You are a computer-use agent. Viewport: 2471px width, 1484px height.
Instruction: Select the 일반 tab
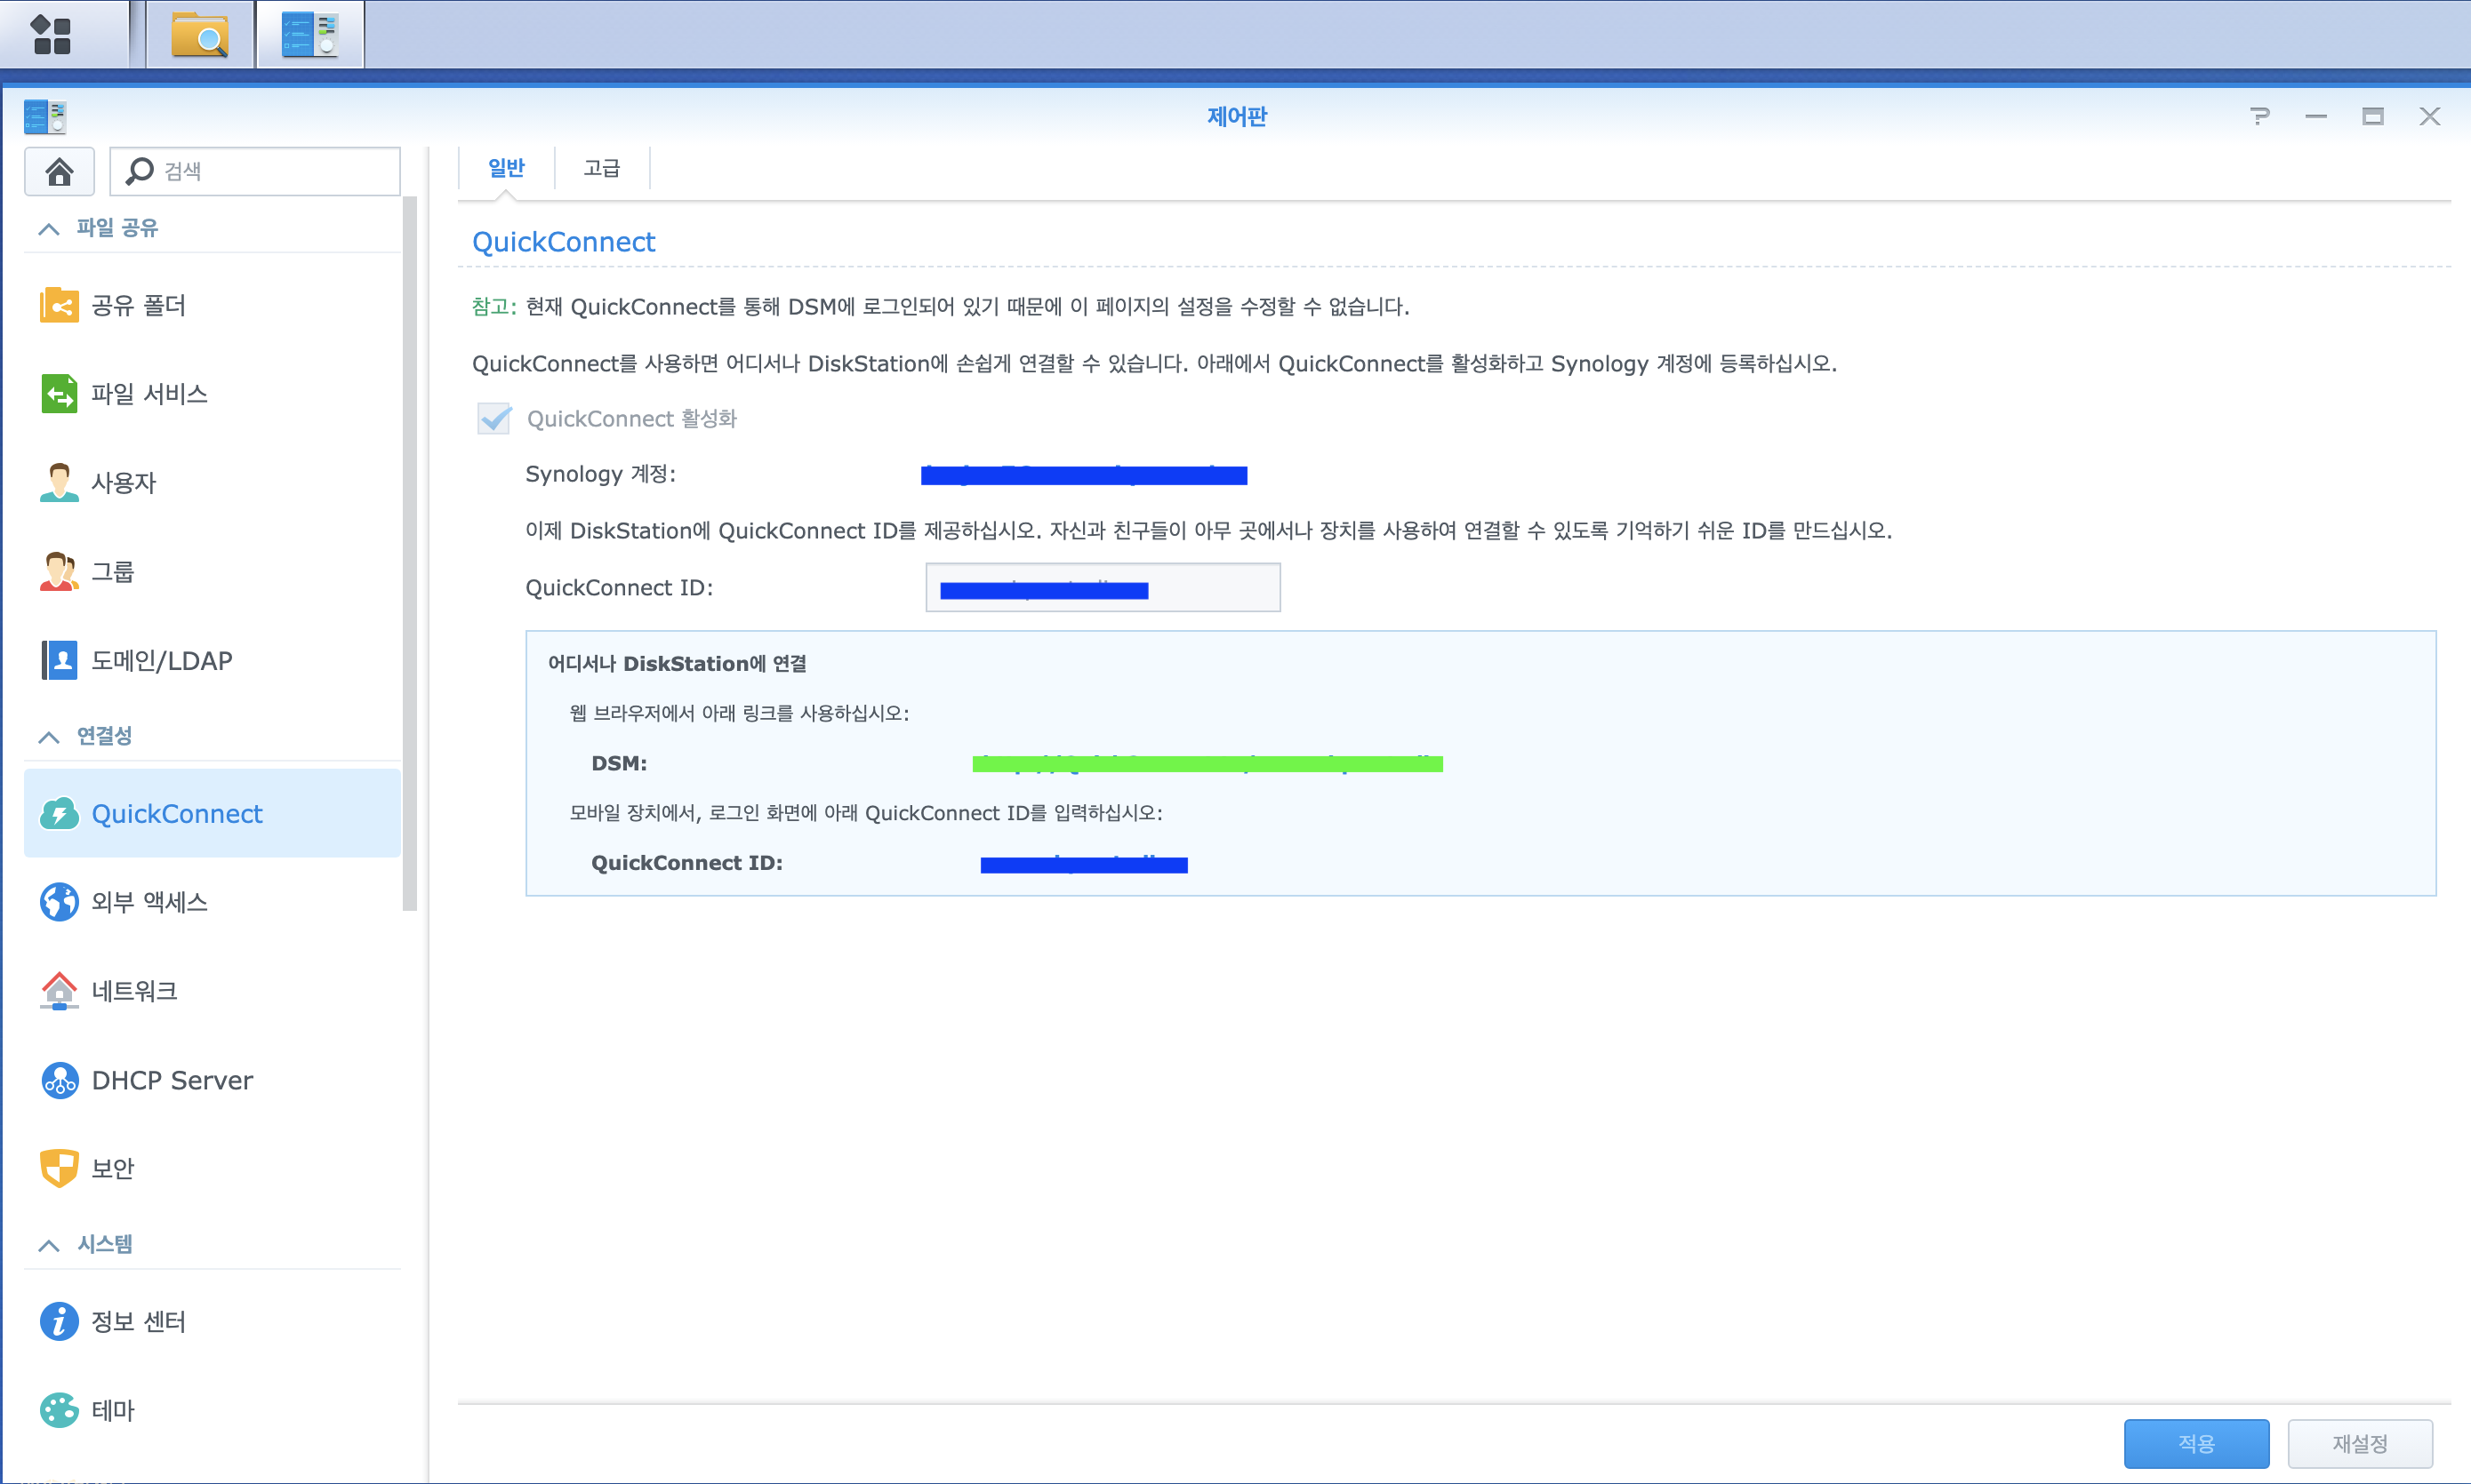tap(506, 168)
